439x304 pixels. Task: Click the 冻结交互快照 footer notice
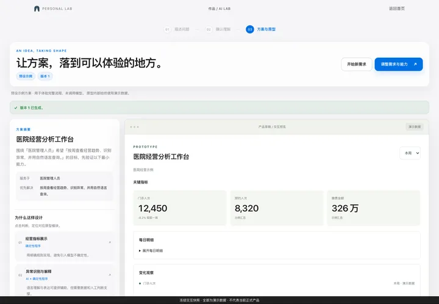[220, 300]
